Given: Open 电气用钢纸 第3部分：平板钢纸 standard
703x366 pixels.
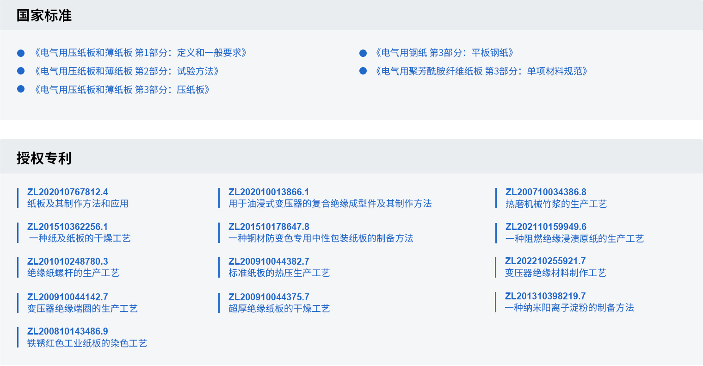Looking at the screenshot, I should tap(444, 53).
